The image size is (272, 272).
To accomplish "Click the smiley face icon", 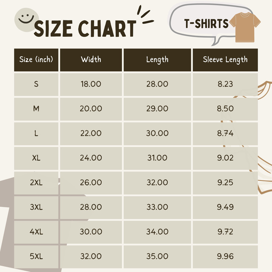I will coord(24,18).
